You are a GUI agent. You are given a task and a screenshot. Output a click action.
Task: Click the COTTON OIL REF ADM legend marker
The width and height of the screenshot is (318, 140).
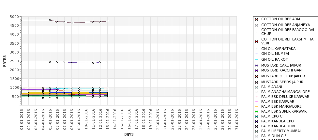pos(256,19)
